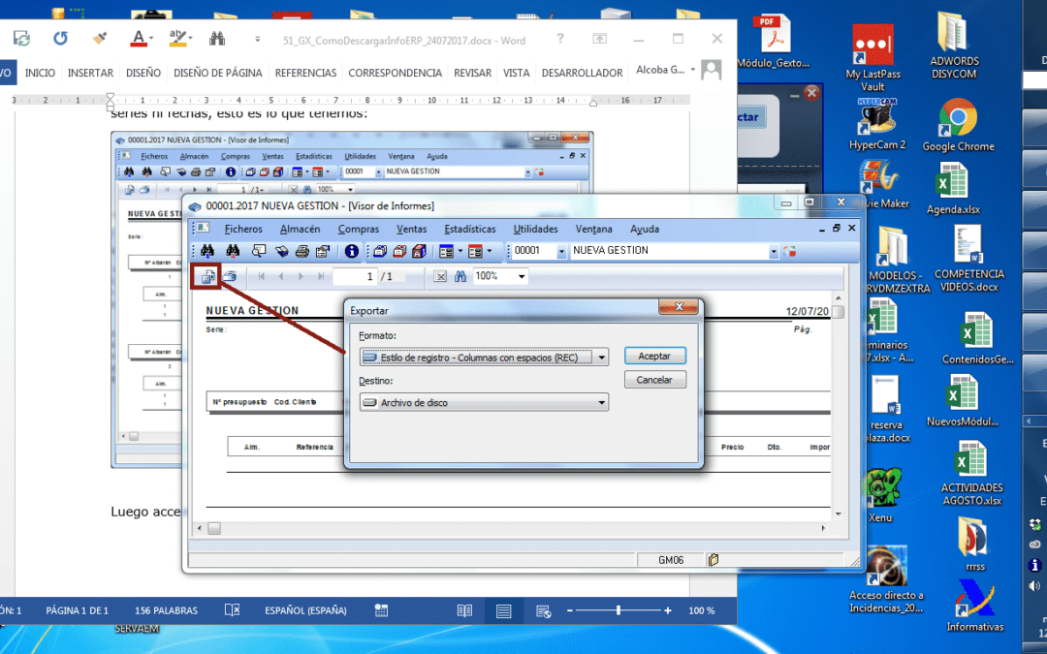Screen dimensions: 1047x654
Task: Open the Utilidades menu in front ERP window
Action: 535,229
